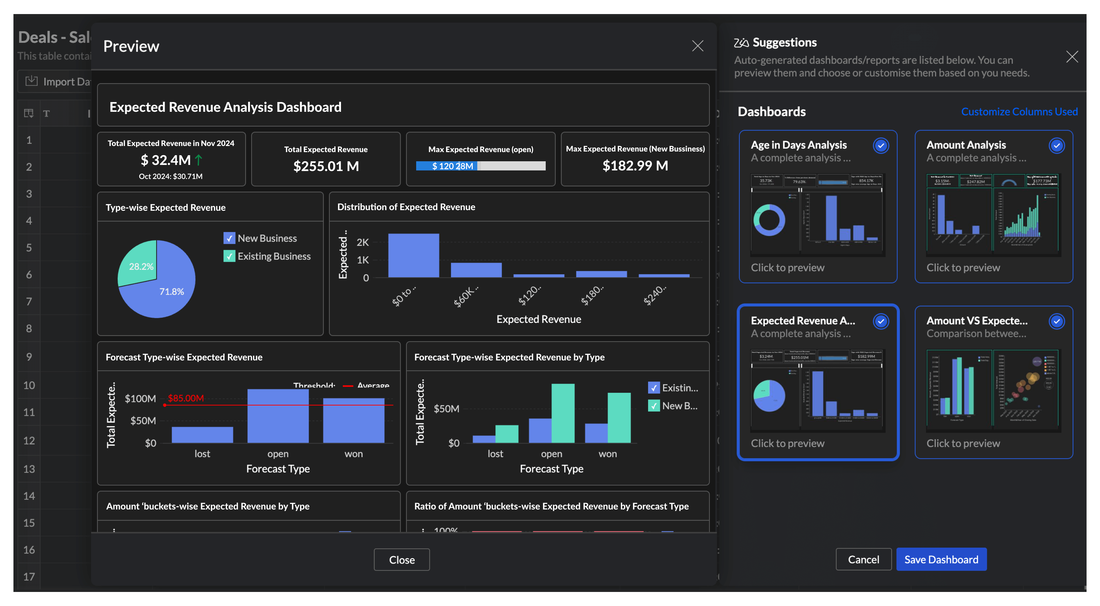Image resolution: width=1100 pixels, height=606 pixels.
Task: Click the 'Click to preview' text under Amount Analysis
Action: pyautogui.click(x=963, y=268)
